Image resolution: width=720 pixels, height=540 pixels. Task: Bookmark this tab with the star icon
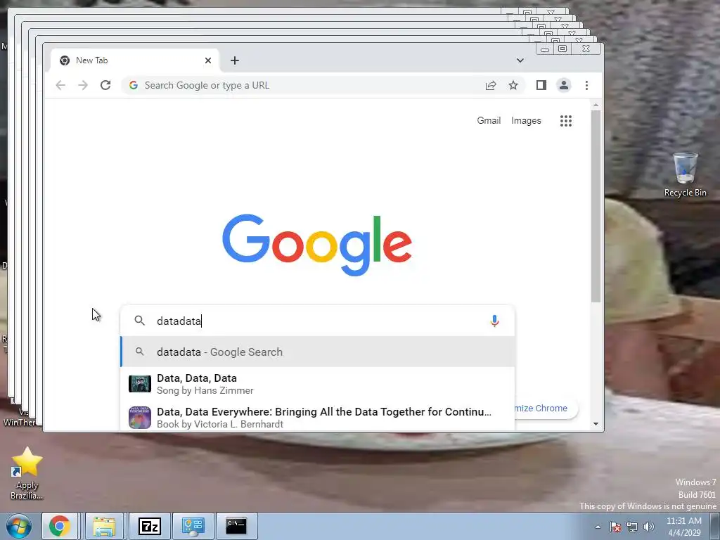(x=513, y=85)
